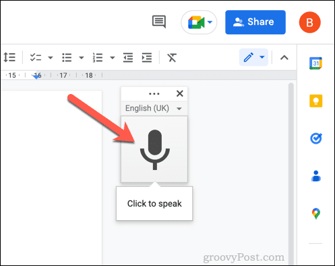Click the blue indent marker on ruler
The image size is (335, 266).
click(36, 77)
